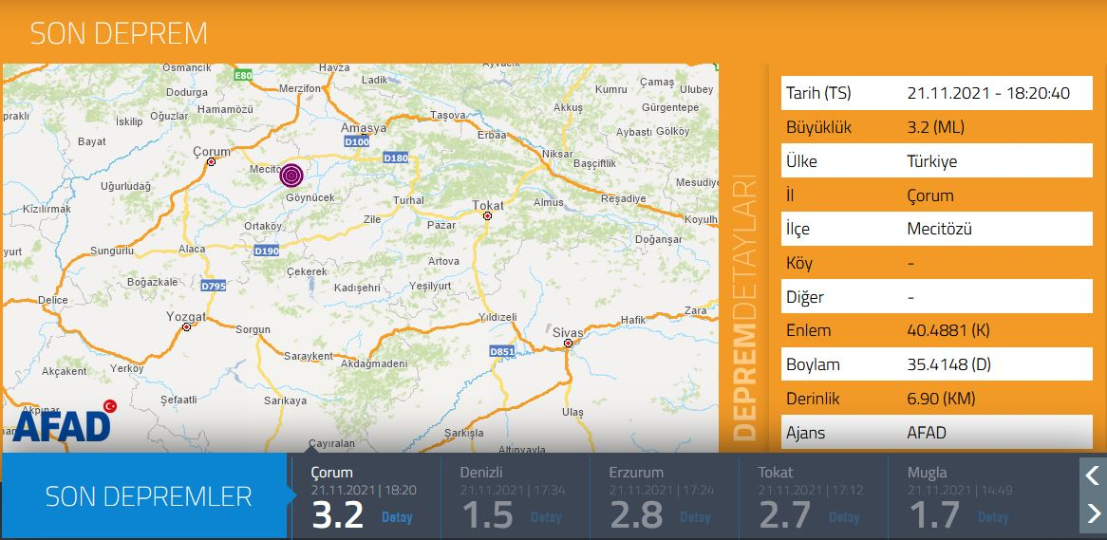This screenshot has height=540, width=1107.
Task: Click the Tokat city marker on map
Action: (487, 216)
